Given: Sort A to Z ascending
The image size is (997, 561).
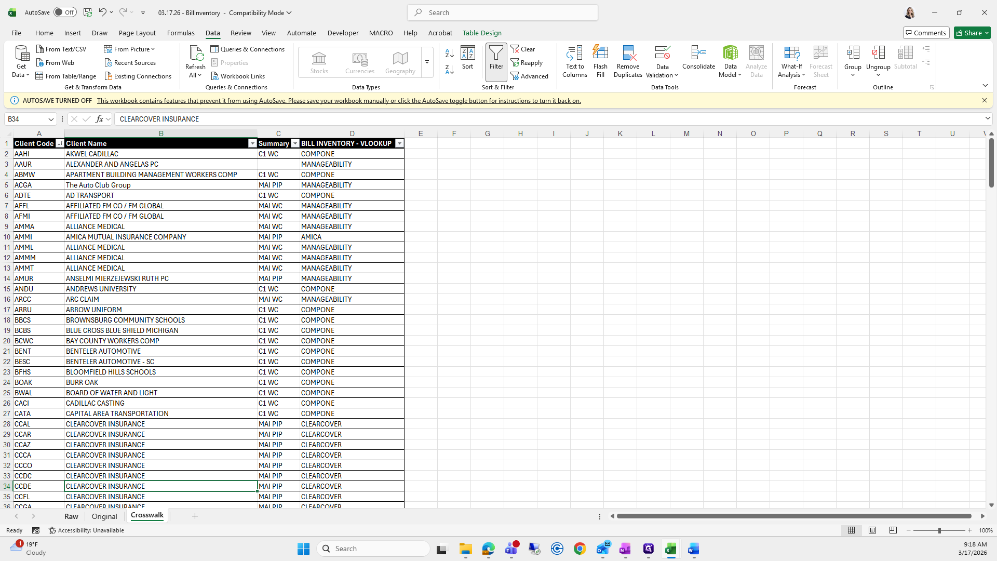Looking at the screenshot, I should 450,53.
